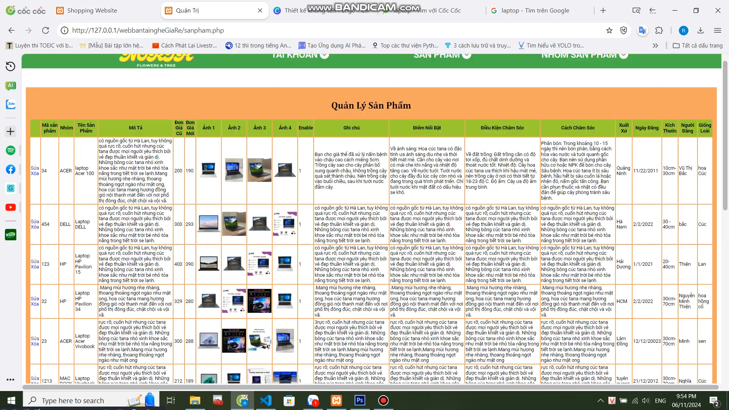Switch to the Shopping Website tab
729x410 pixels.
[92, 11]
